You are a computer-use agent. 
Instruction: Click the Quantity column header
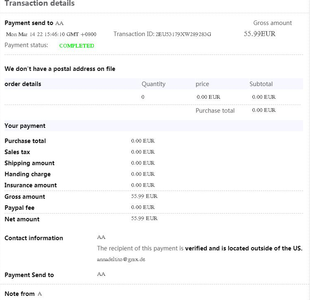pyautogui.click(x=153, y=84)
